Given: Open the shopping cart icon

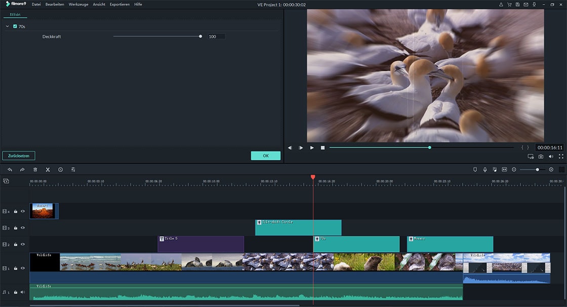Looking at the screenshot, I should pyautogui.click(x=509, y=5).
